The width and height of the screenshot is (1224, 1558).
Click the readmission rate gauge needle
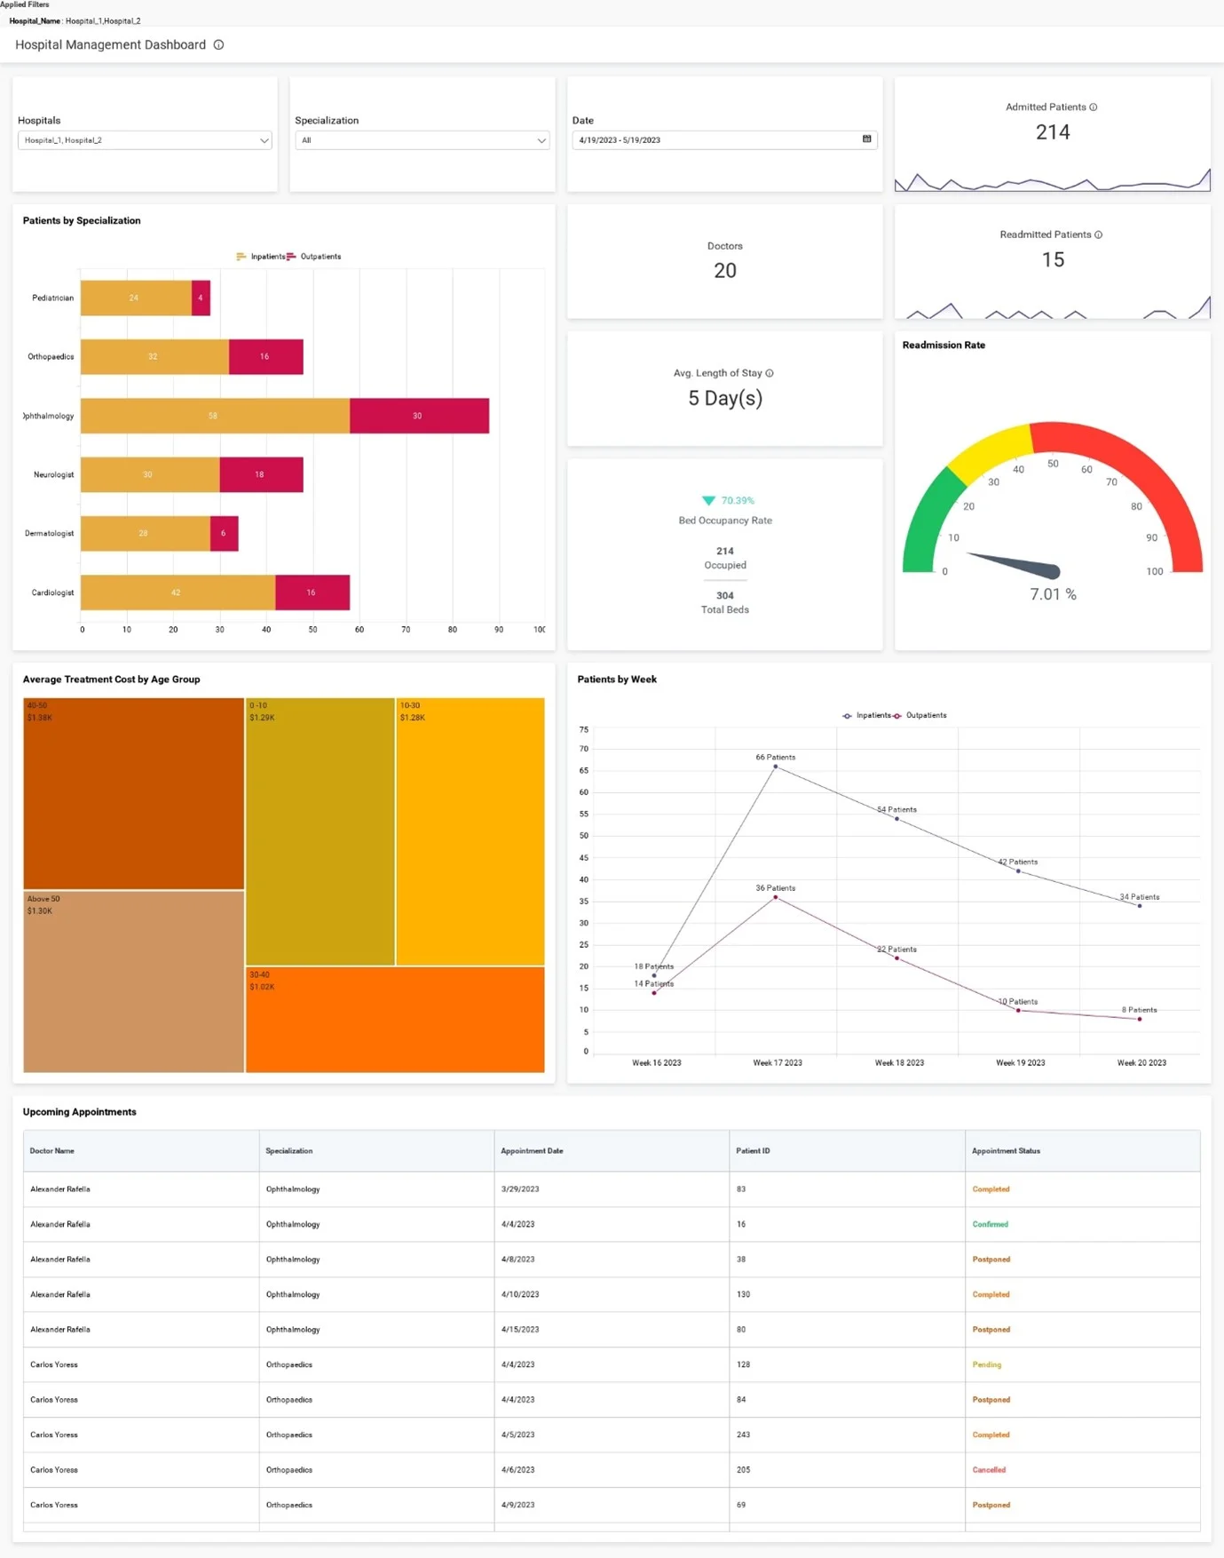click(1014, 565)
